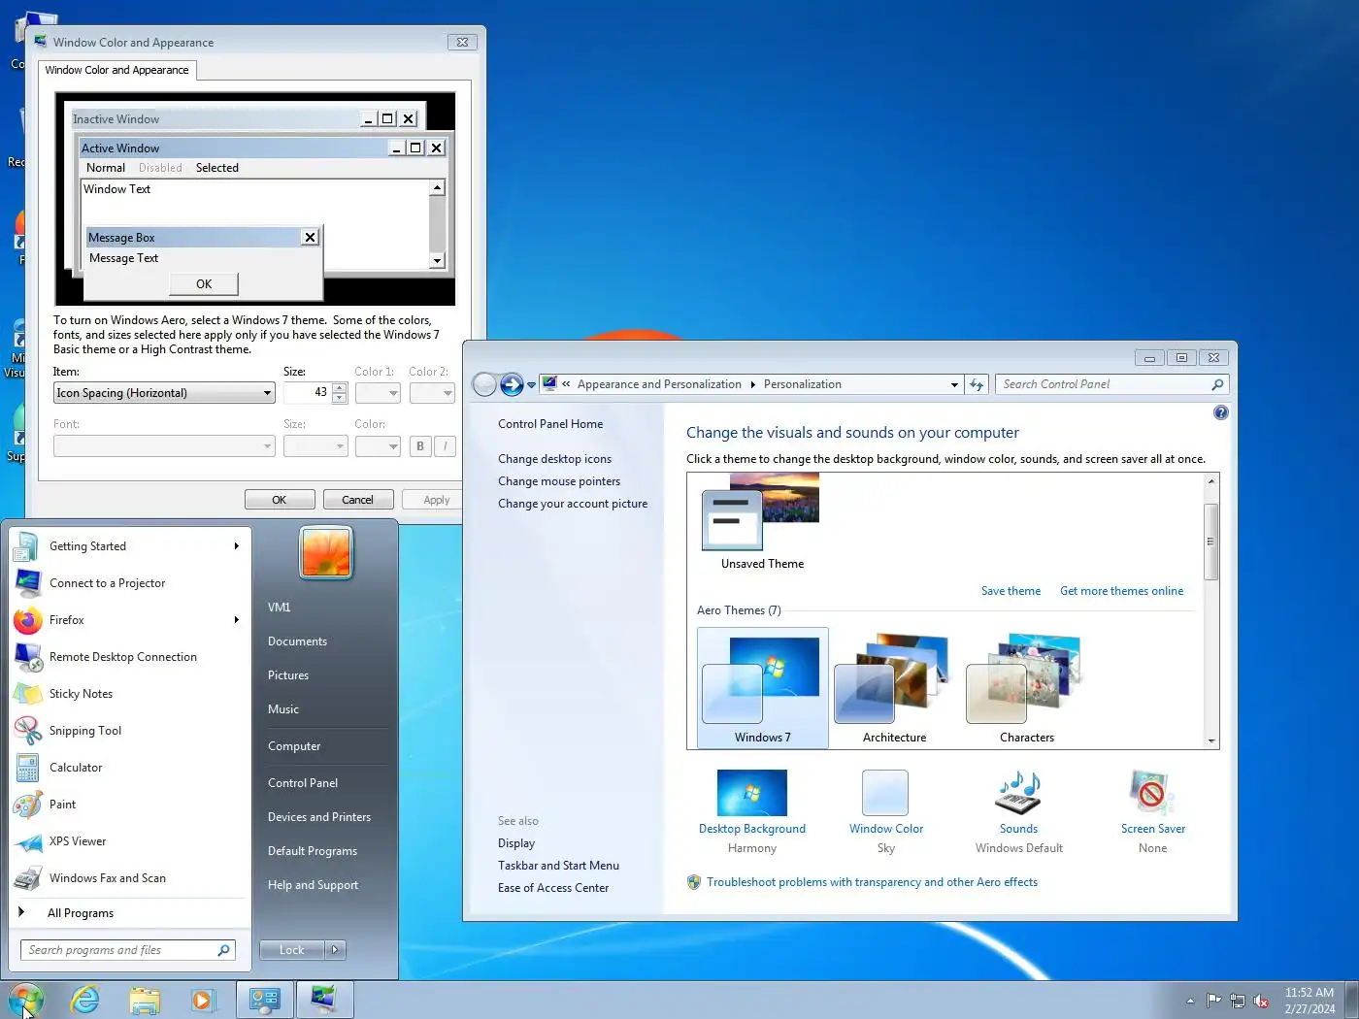Open Internet Explorer from the taskbar
Screen dimensions: 1359x1019
pyautogui.click(x=85, y=1000)
